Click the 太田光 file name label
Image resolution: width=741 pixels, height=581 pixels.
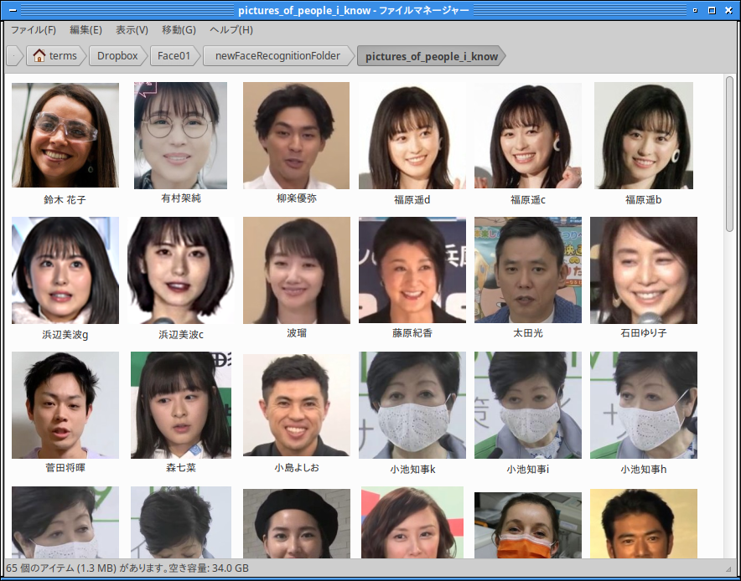click(528, 333)
